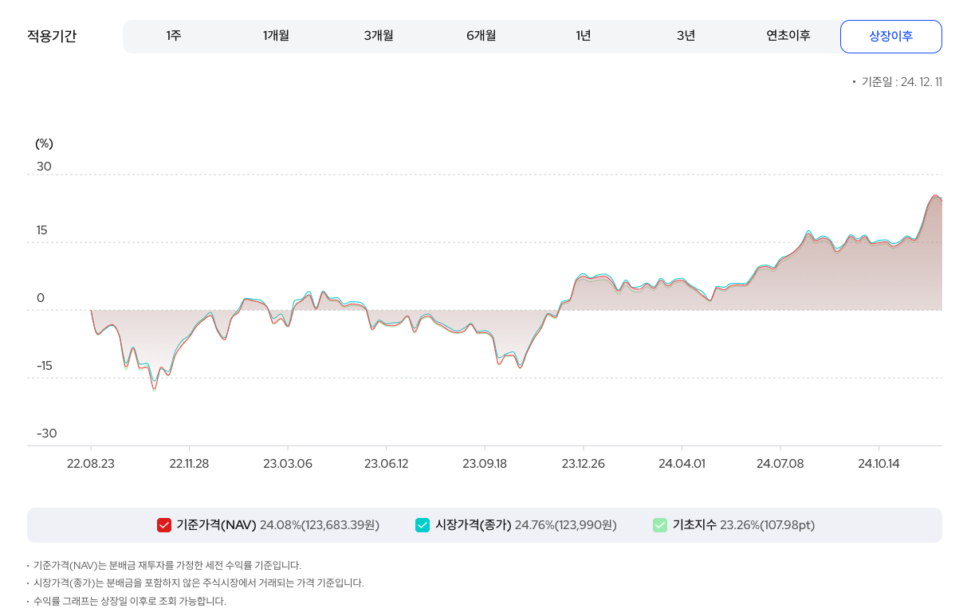963x616 pixels.
Task: Choose the 1년 period tab
Action: (x=584, y=36)
